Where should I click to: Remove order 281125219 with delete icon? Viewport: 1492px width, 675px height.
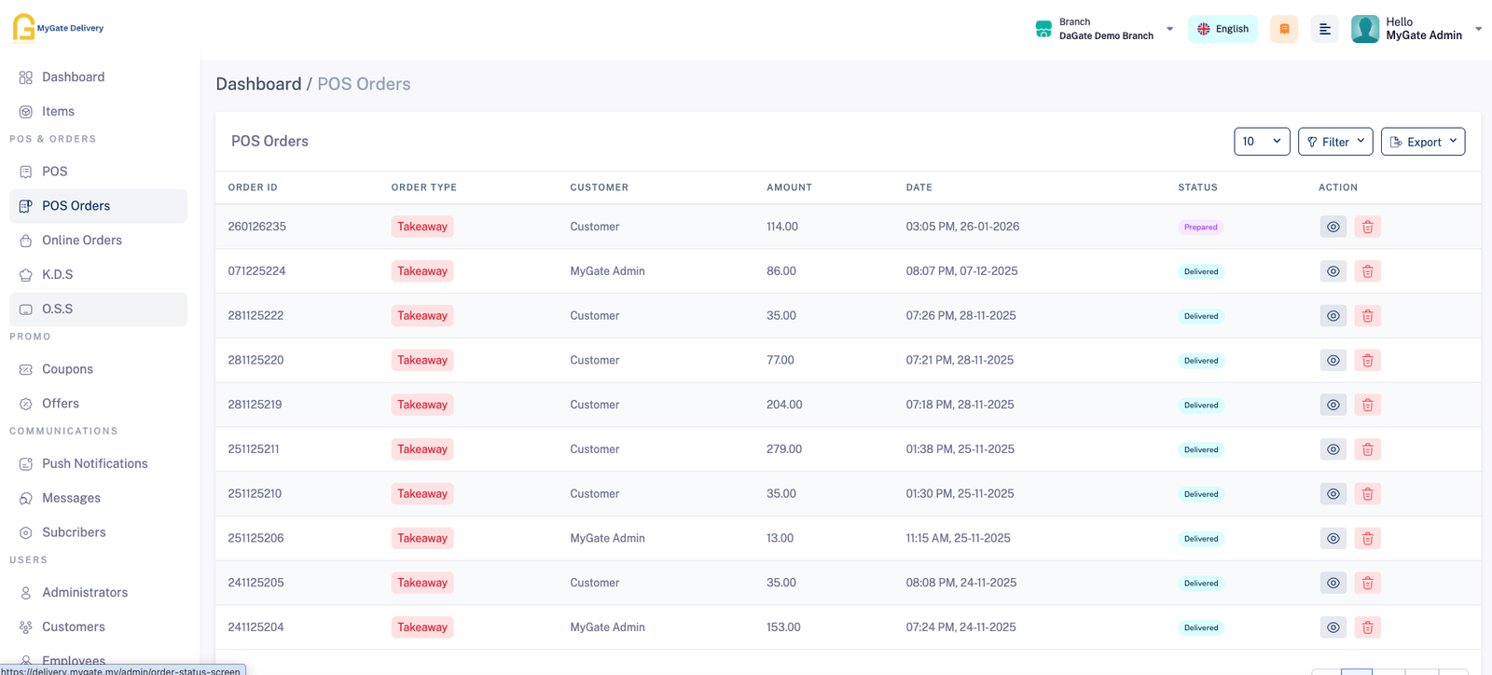point(1367,405)
